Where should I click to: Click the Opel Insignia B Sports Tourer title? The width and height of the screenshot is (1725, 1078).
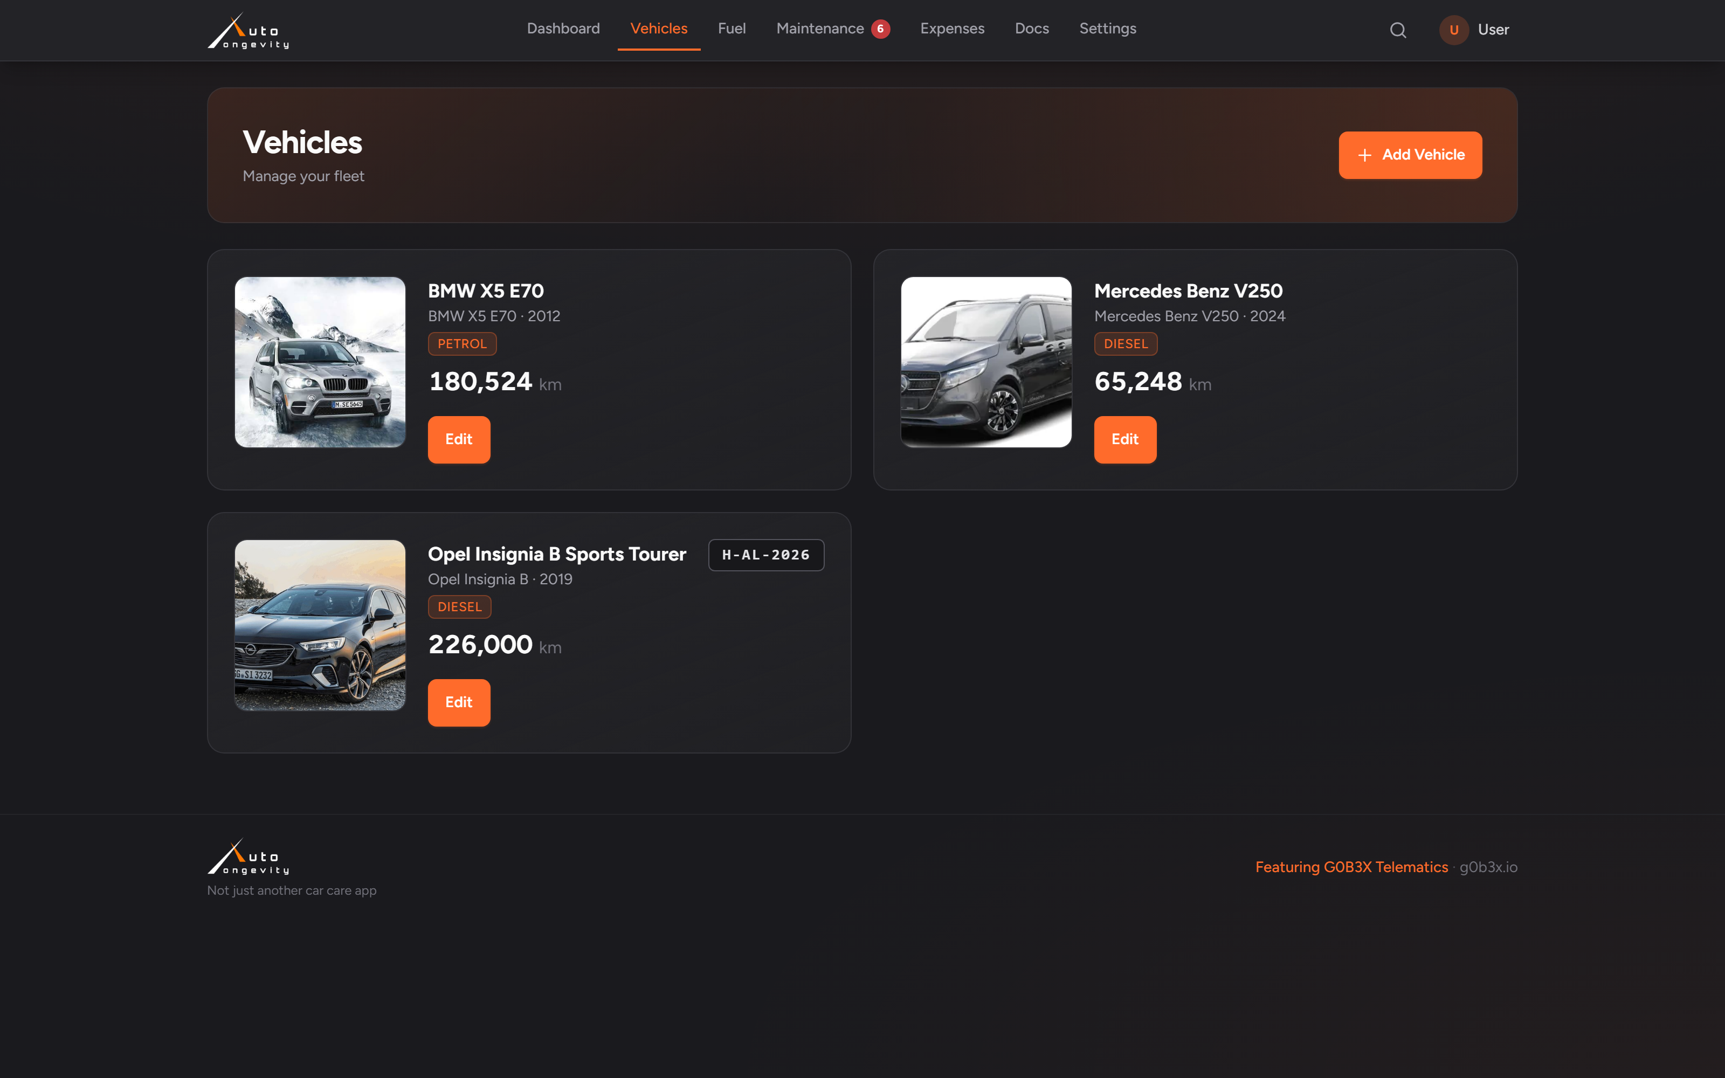(557, 554)
